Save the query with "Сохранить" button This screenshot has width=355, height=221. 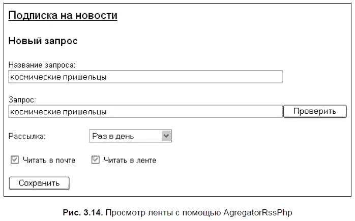click(39, 183)
